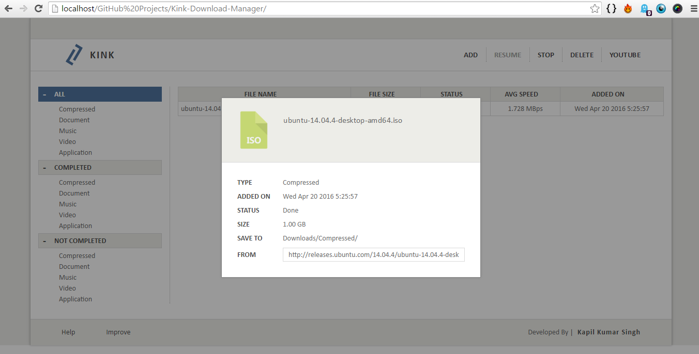Open the blue ghost extension icon
Image resolution: width=699 pixels, height=354 pixels.
(x=645, y=9)
